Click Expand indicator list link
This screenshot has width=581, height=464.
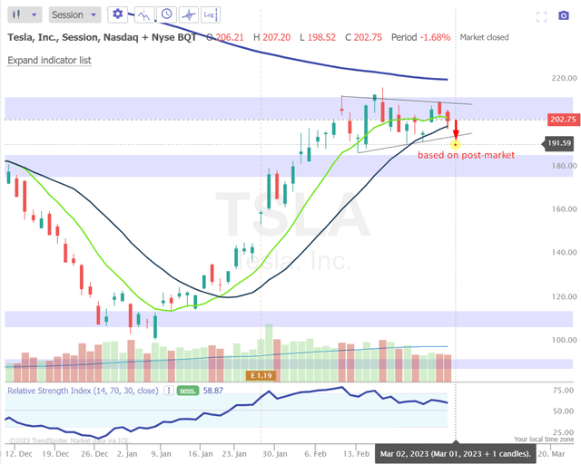coord(49,61)
